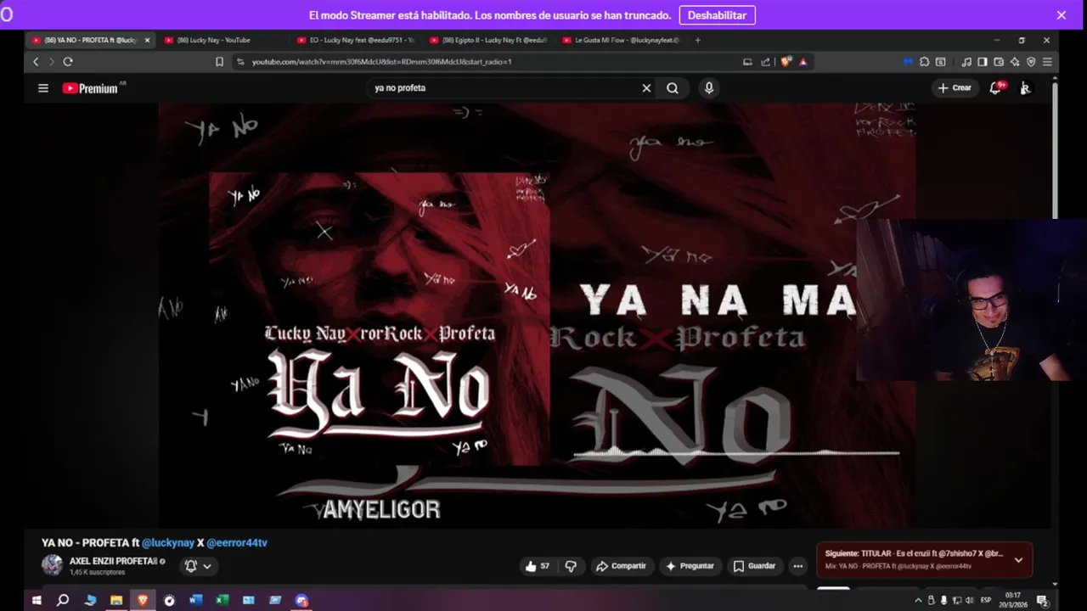Open more actions three-dot menu below video
Viewport: 1087px width, 611px height.
(797, 566)
